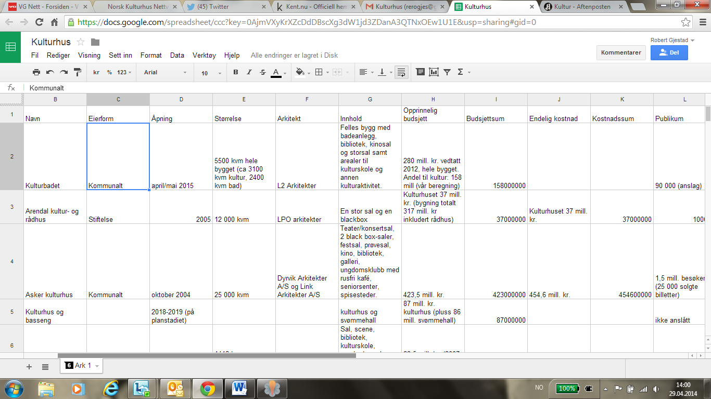This screenshot has height=399, width=711.
Task: Open the sigma functions dropdown
Action: coord(463,72)
